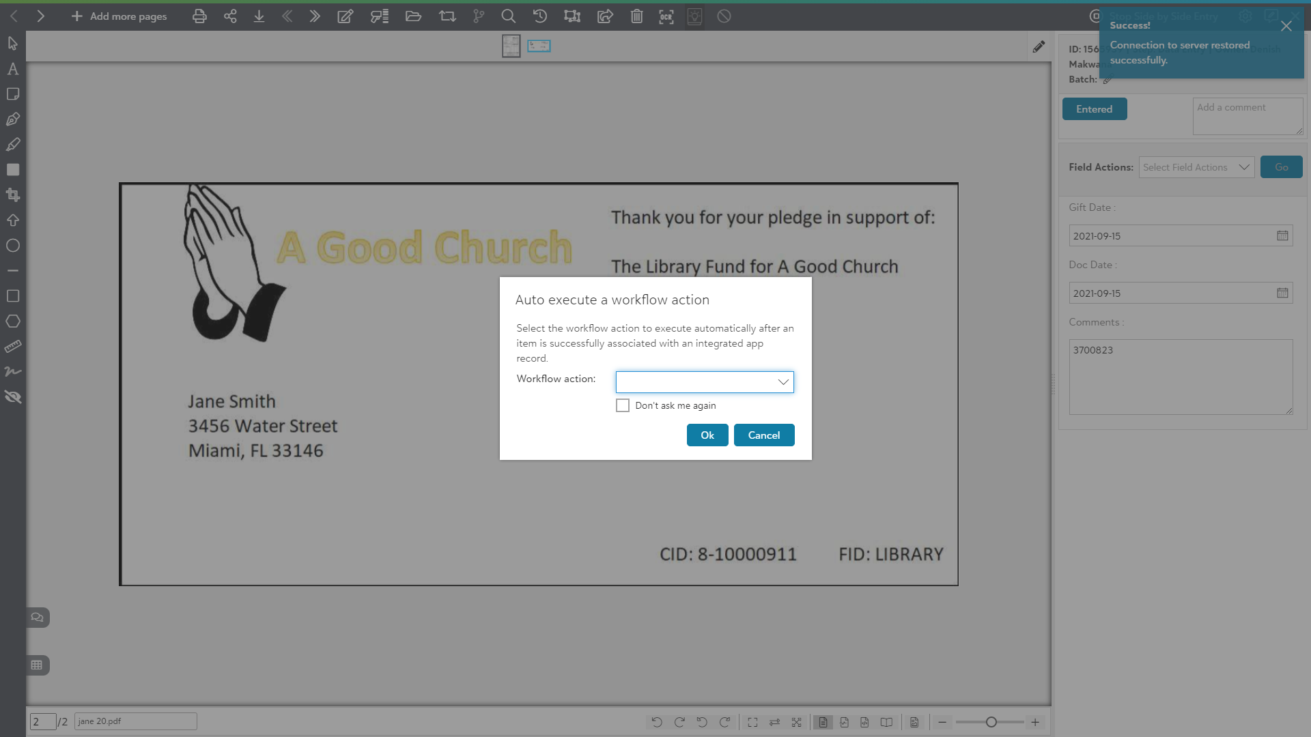Toggle the hidden-eye redaction visibility icon

(13, 397)
